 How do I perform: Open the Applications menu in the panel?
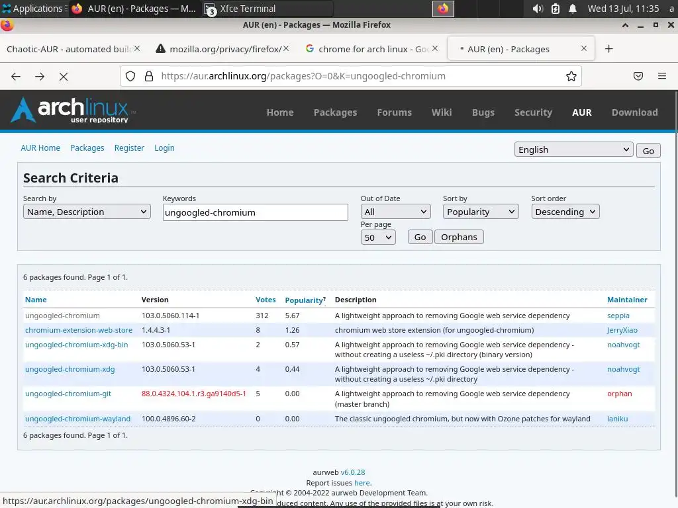(34, 9)
